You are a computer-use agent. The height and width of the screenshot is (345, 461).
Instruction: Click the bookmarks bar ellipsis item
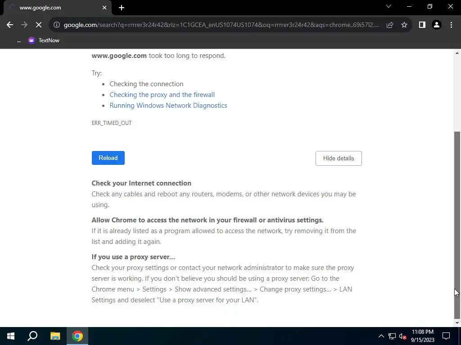click(19, 40)
